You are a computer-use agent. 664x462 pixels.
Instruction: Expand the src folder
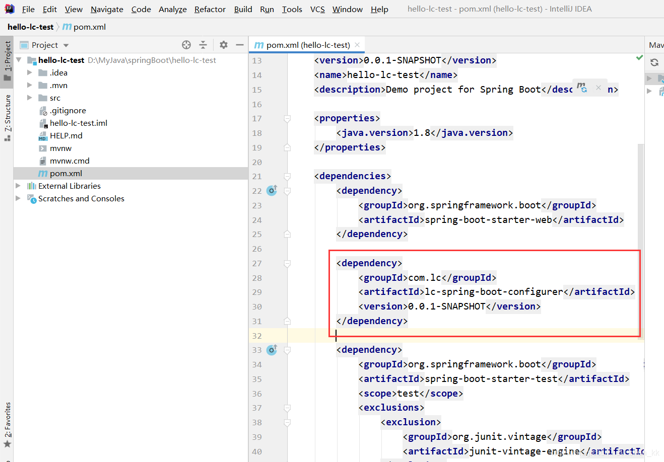[x=30, y=98]
